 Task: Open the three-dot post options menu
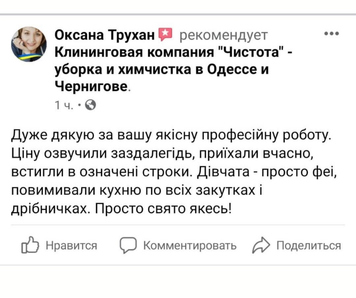[x=332, y=34]
